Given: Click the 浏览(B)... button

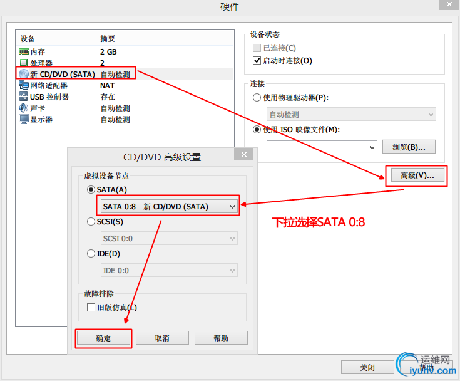Looking at the screenshot, I should click(x=409, y=147).
